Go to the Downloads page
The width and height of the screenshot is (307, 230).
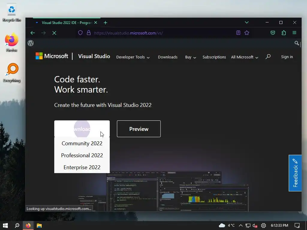click(168, 57)
